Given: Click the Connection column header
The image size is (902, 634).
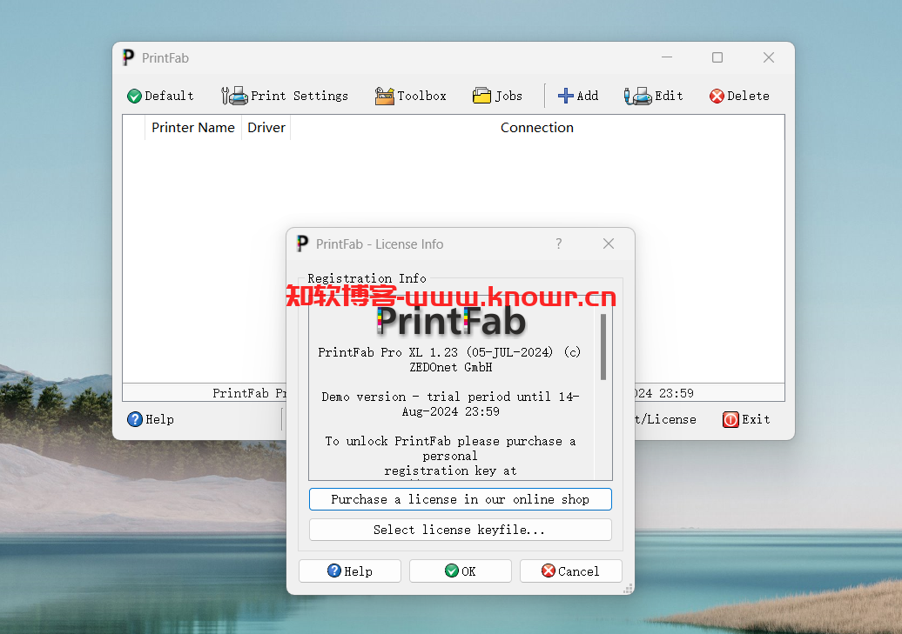Looking at the screenshot, I should pos(536,128).
